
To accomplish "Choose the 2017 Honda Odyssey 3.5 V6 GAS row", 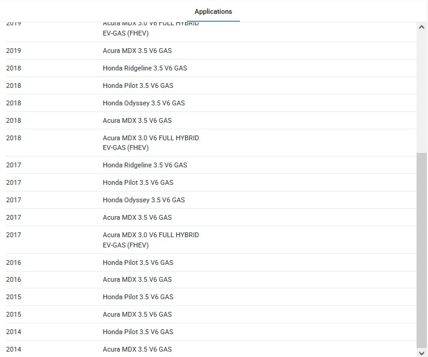I will (211, 200).
